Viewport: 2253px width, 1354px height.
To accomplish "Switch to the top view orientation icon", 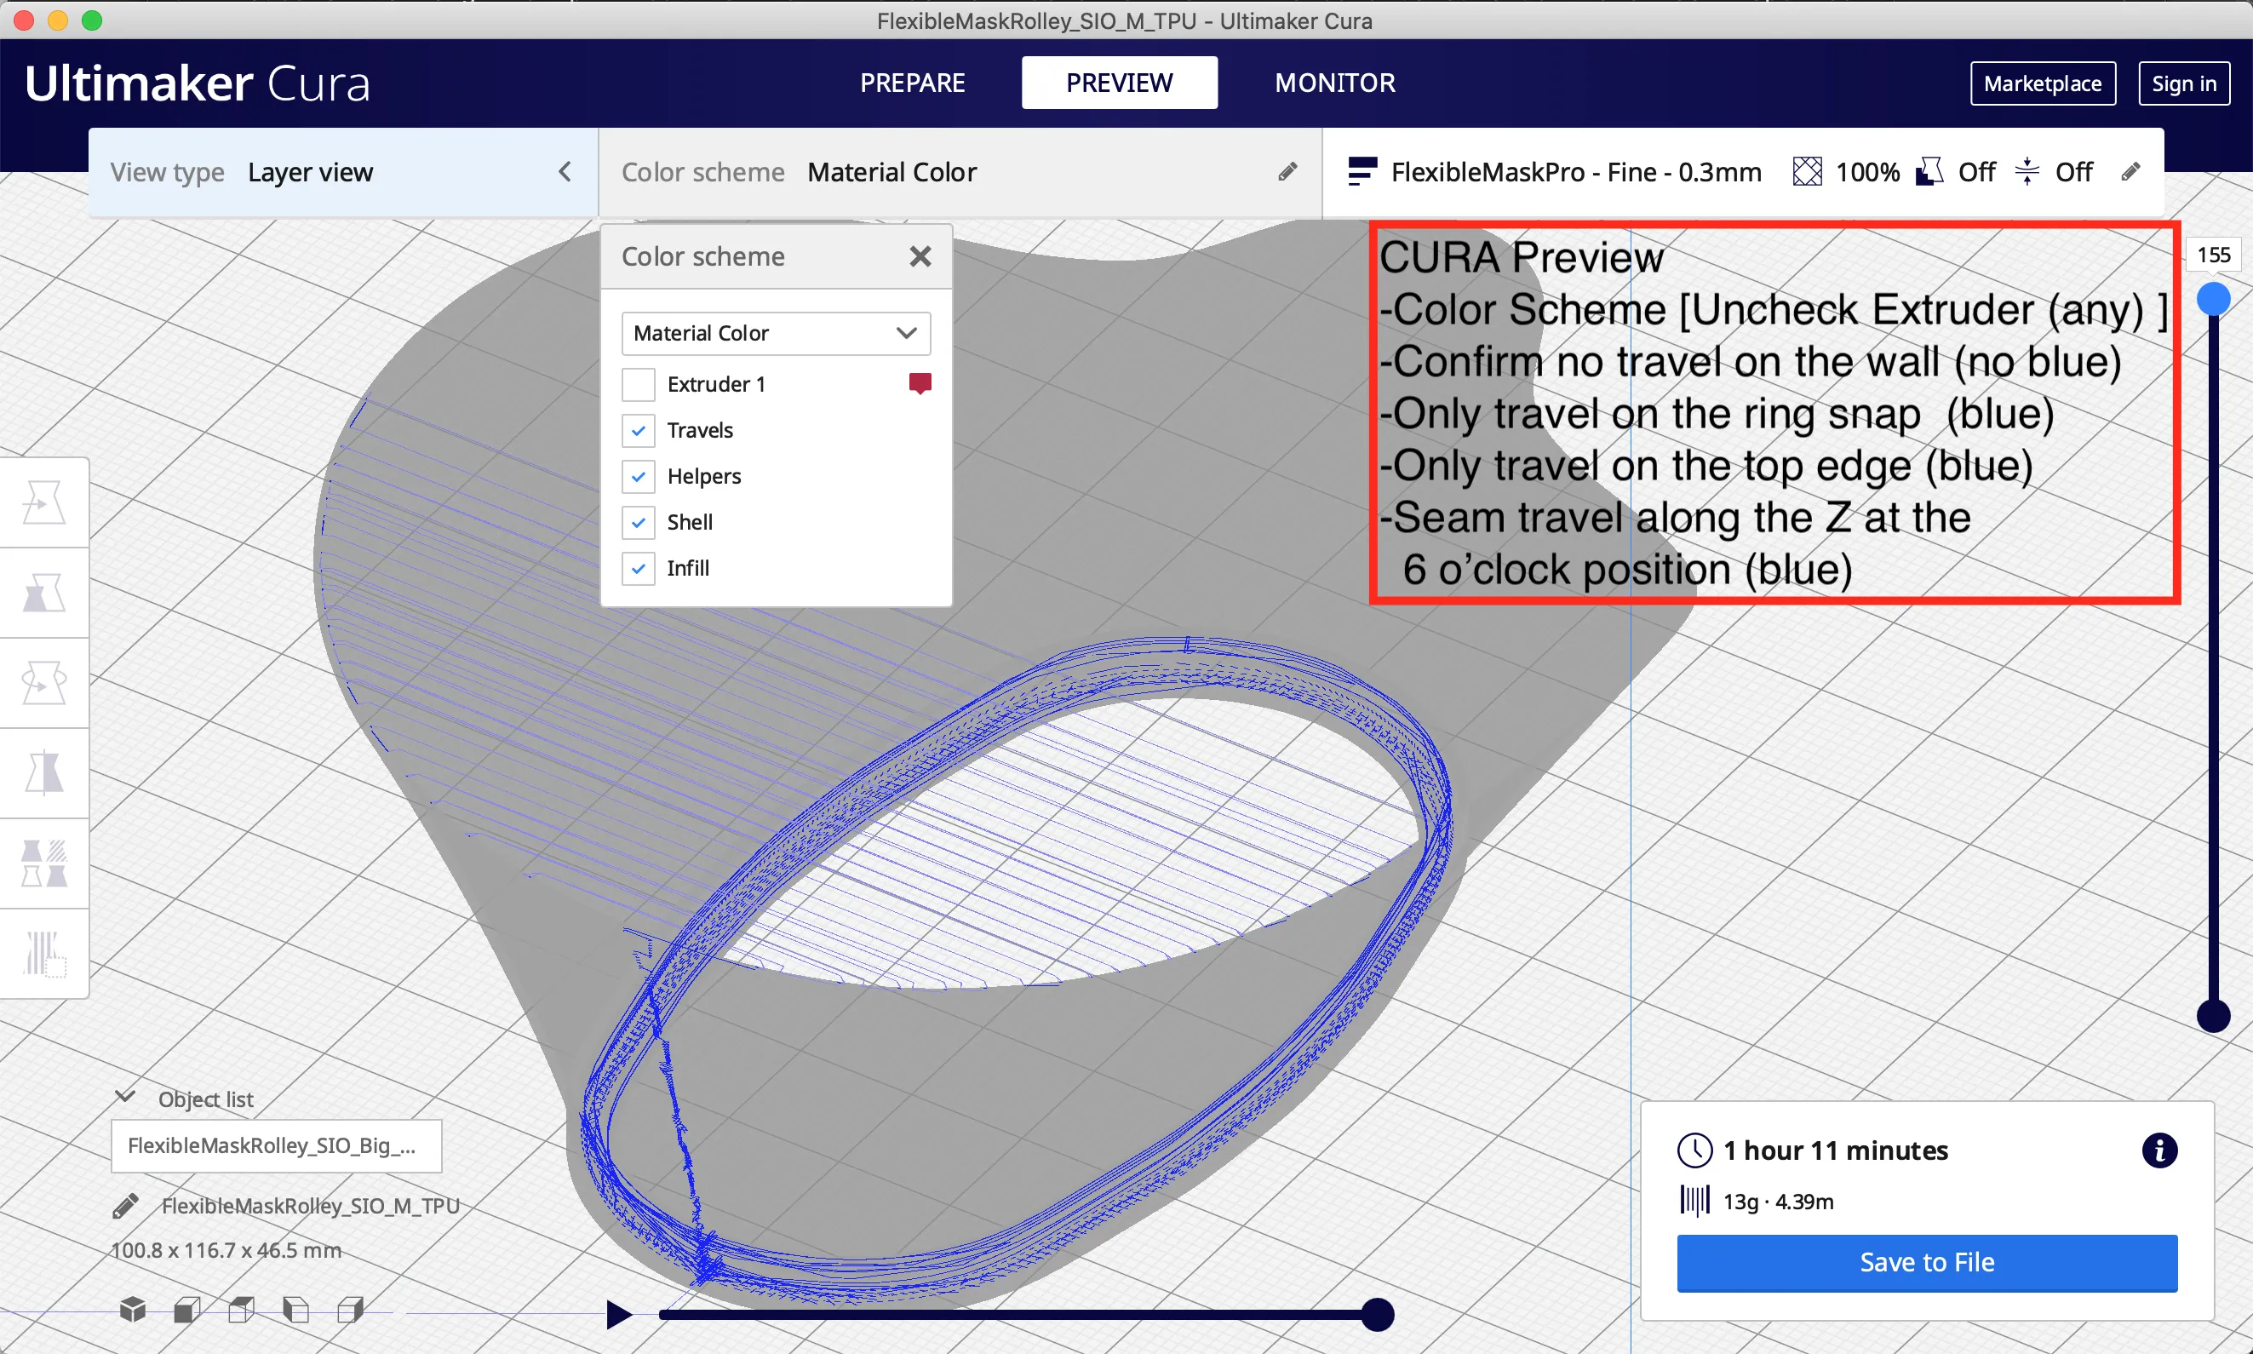I will pyautogui.click(x=242, y=1311).
